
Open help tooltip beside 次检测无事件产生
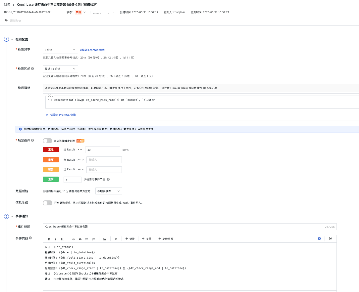click(108, 180)
